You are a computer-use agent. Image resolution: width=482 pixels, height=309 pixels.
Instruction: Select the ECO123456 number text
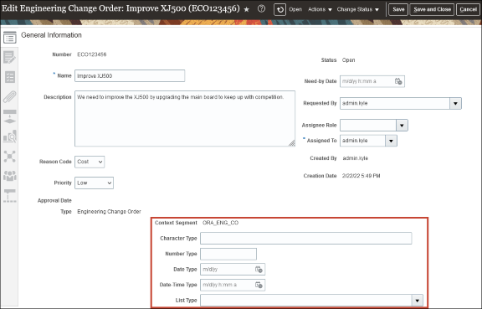tap(91, 54)
